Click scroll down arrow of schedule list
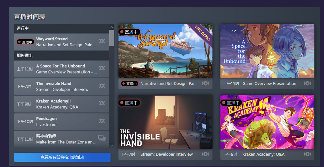The width and height of the screenshot is (324, 167). pyautogui.click(x=112, y=145)
